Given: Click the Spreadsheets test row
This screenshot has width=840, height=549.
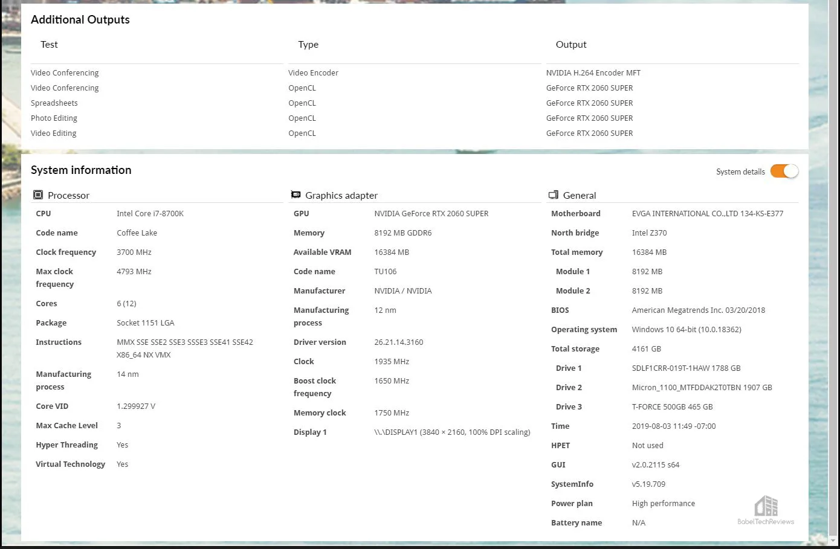Looking at the screenshot, I should coord(54,103).
